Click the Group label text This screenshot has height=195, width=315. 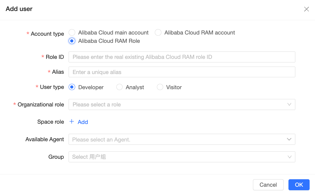tap(56, 157)
